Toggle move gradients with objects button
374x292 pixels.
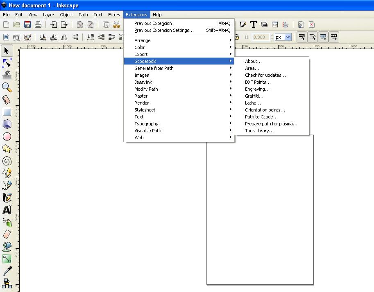click(x=323, y=37)
